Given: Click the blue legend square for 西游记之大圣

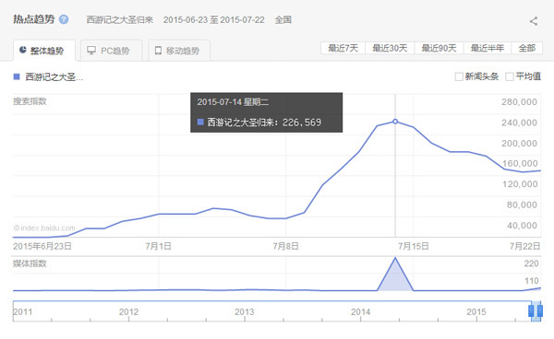Looking at the screenshot, I should coord(17,76).
